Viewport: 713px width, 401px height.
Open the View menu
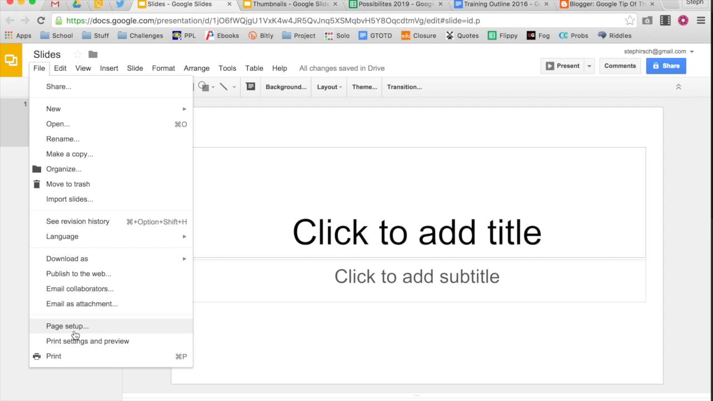click(x=83, y=69)
